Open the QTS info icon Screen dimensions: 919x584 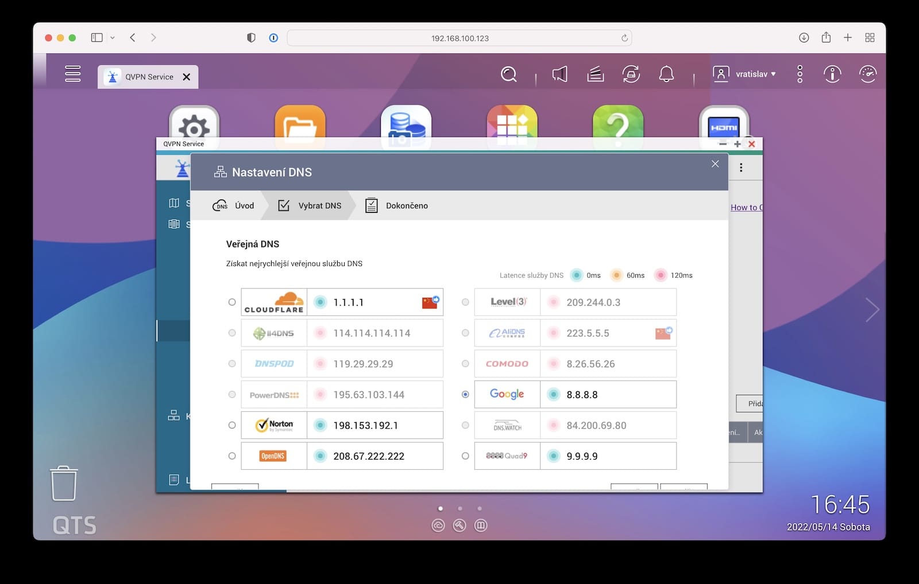[x=832, y=74]
